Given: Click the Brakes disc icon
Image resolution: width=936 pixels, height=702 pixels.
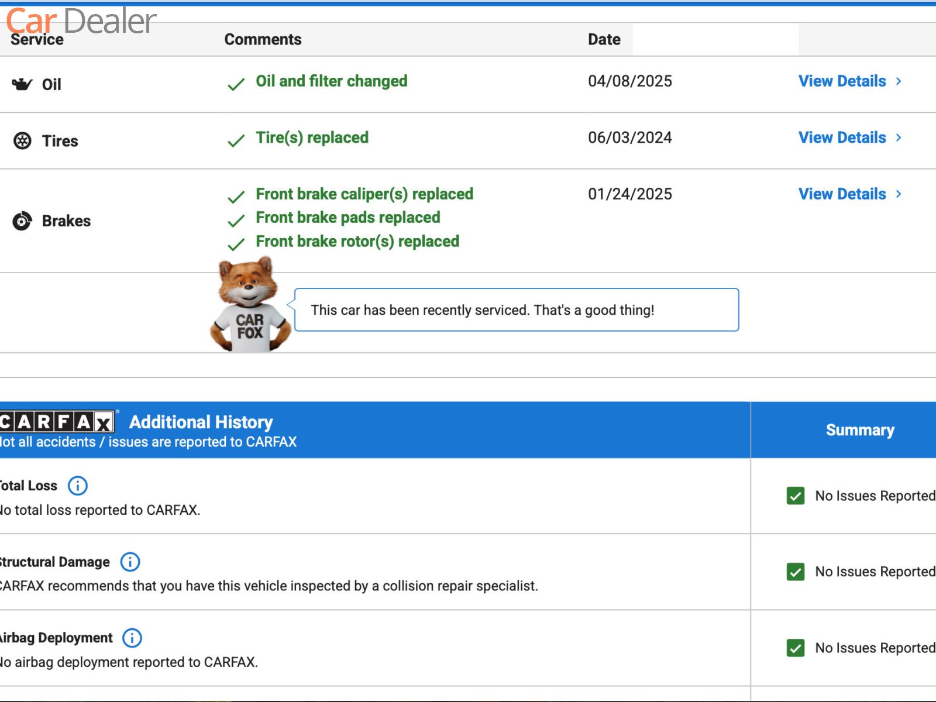Looking at the screenshot, I should pyautogui.click(x=22, y=221).
